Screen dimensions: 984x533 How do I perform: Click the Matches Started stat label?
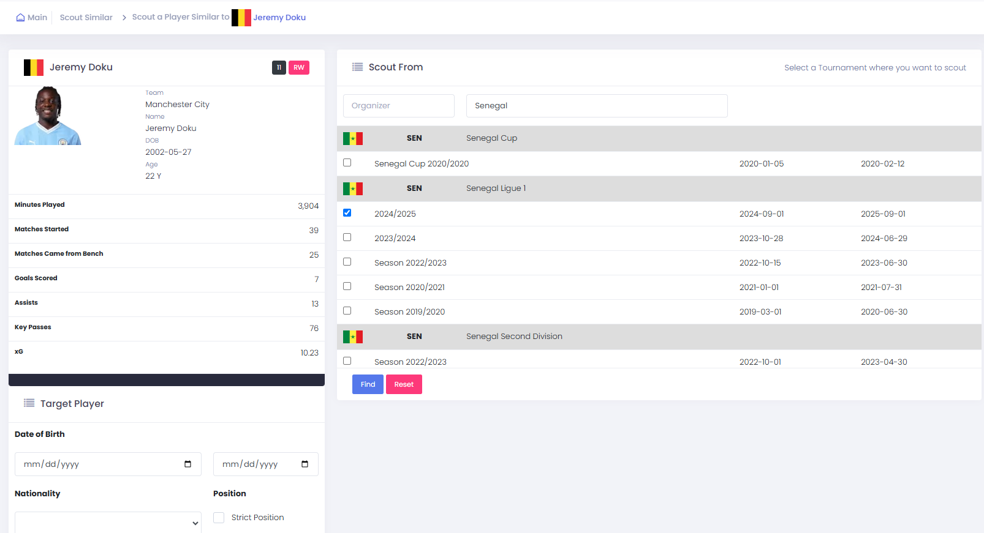click(x=42, y=229)
